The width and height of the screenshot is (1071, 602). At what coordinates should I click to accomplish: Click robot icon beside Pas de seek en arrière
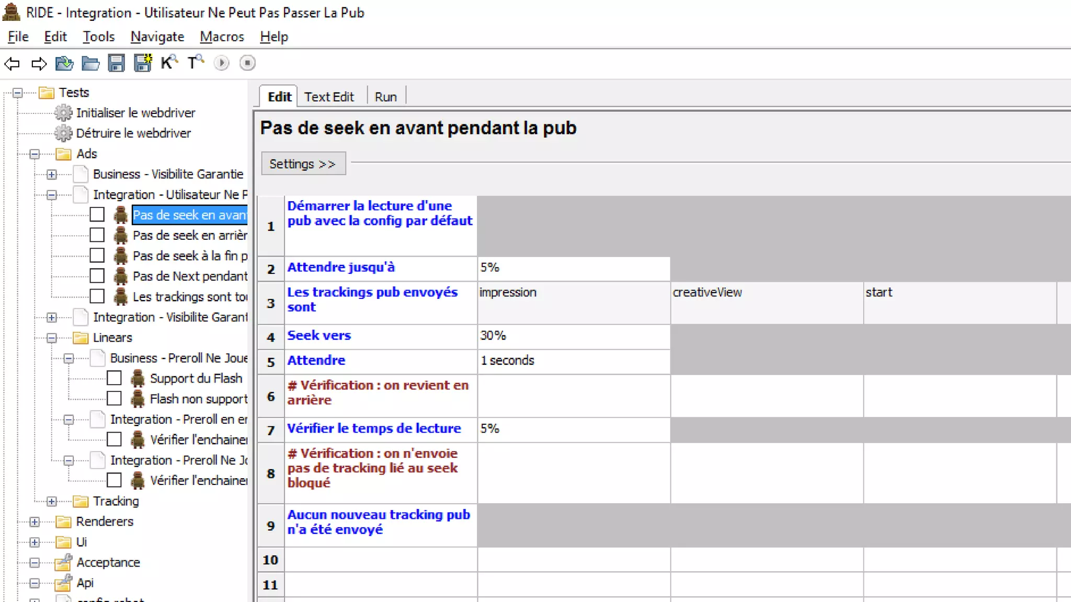click(121, 235)
